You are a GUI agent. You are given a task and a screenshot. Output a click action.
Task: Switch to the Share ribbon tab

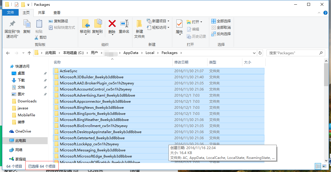point(42,13)
